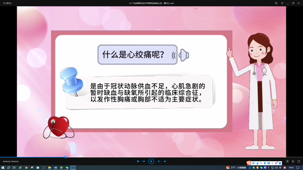Click the video file title text

click(151, 3)
